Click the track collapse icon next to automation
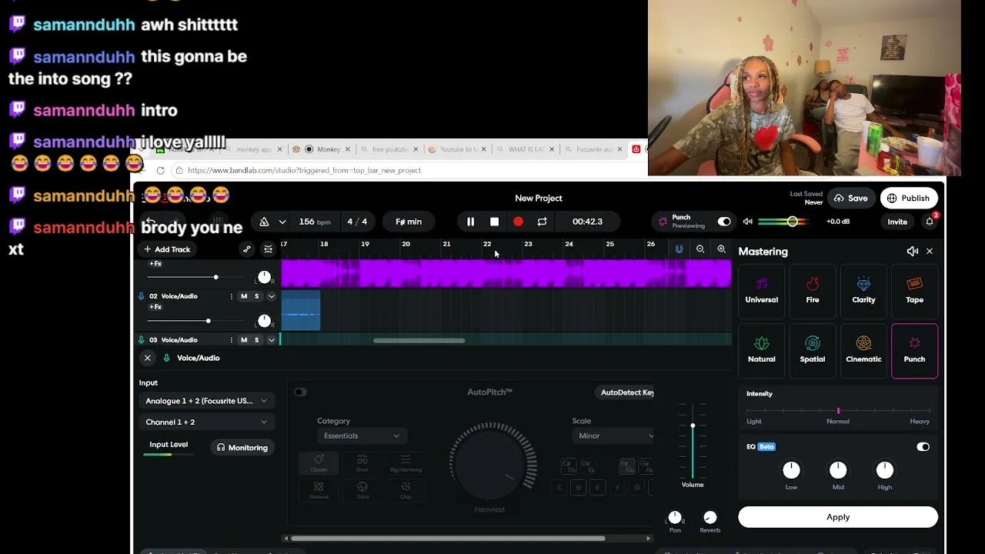The width and height of the screenshot is (985, 554). pyautogui.click(x=268, y=249)
